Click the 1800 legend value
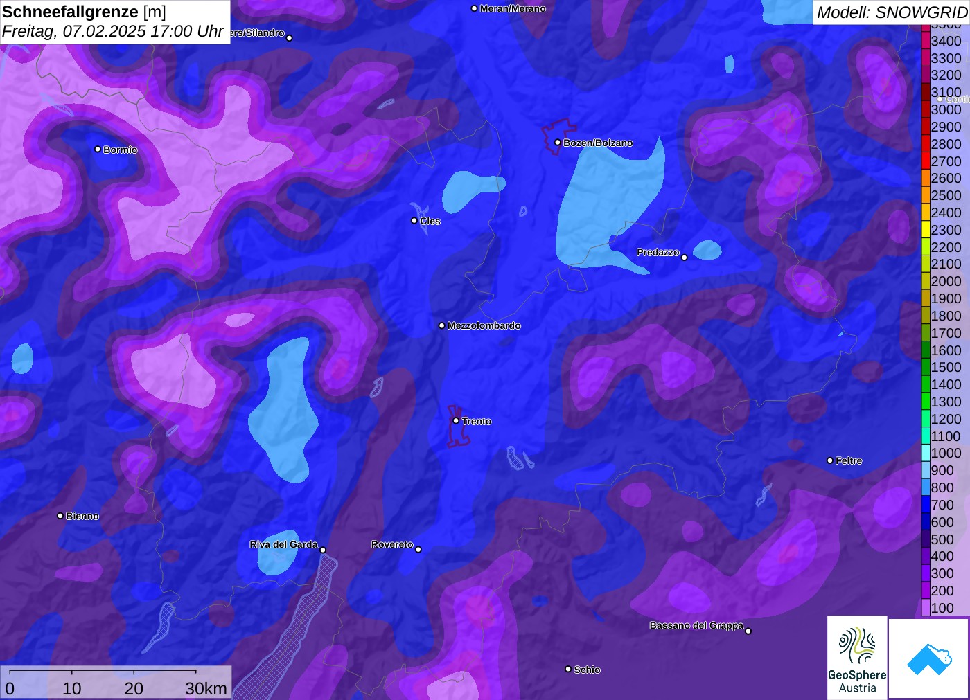This screenshot has height=700, width=970. pyautogui.click(x=946, y=316)
